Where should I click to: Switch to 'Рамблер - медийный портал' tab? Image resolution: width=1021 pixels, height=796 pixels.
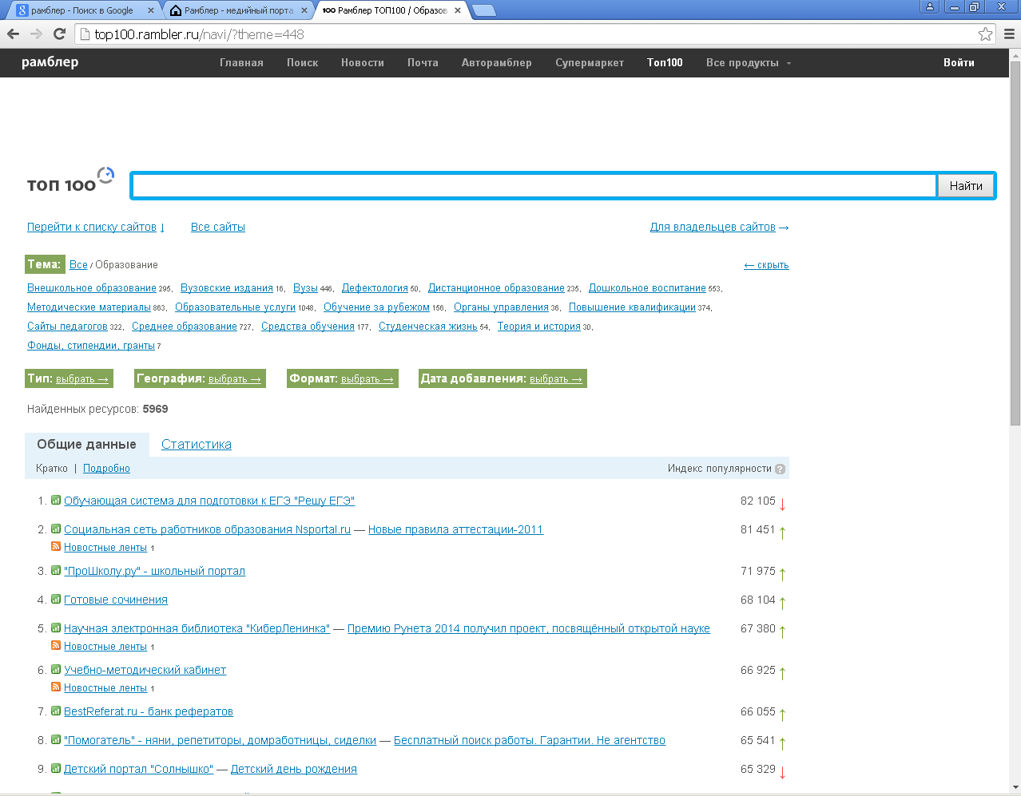238,10
